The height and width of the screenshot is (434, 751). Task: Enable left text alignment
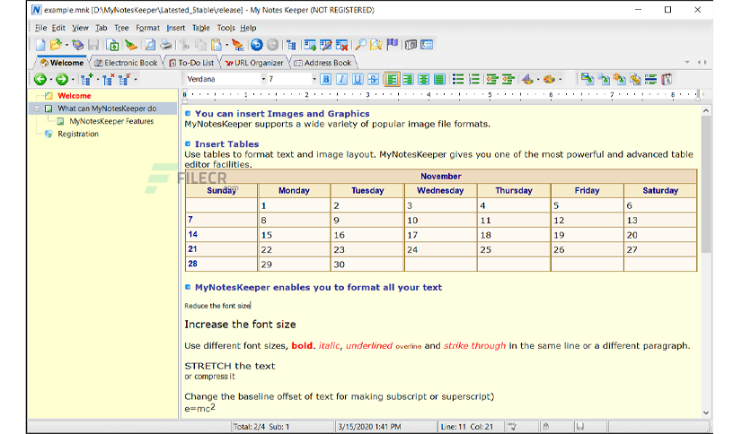[x=392, y=79]
